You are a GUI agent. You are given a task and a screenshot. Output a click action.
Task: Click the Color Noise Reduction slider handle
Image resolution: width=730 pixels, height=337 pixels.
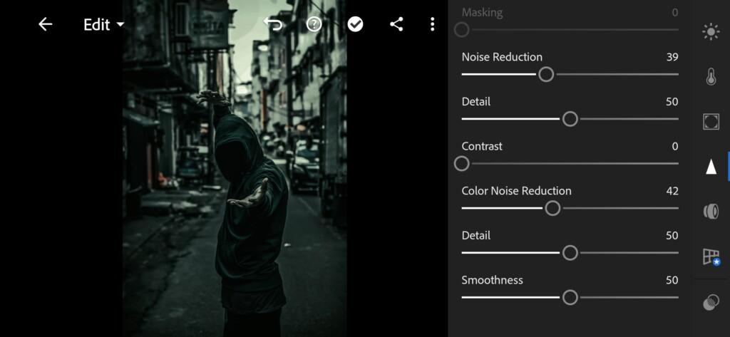[x=552, y=209]
